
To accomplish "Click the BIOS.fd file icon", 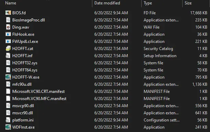I will (8, 13).
